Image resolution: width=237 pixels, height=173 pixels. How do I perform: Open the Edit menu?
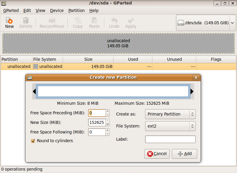(x=27, y=10)
